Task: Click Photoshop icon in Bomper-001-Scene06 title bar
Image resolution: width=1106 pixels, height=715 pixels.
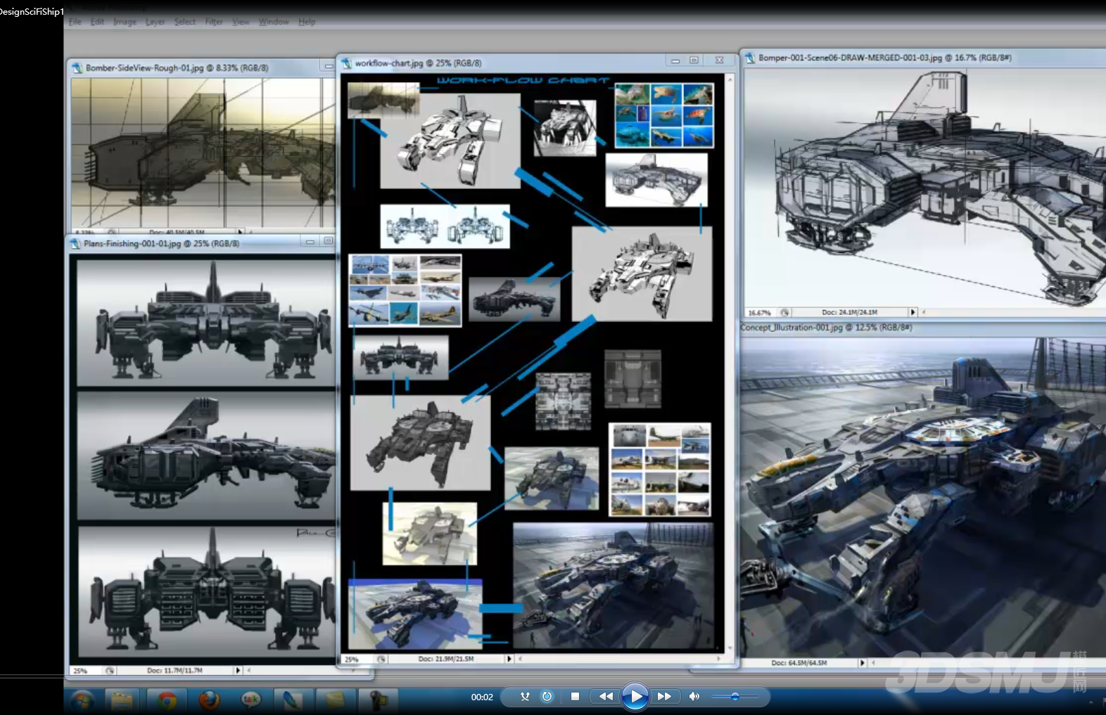Action: (x=750, y=58)
